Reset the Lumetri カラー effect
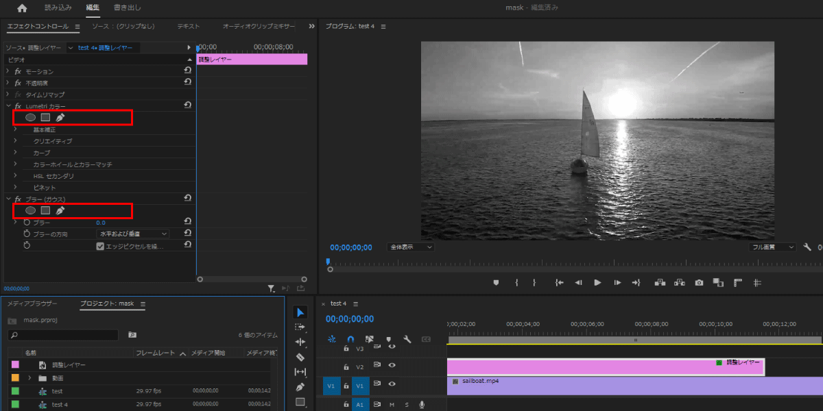Viewport: 823px width, 411px height. 187,105
